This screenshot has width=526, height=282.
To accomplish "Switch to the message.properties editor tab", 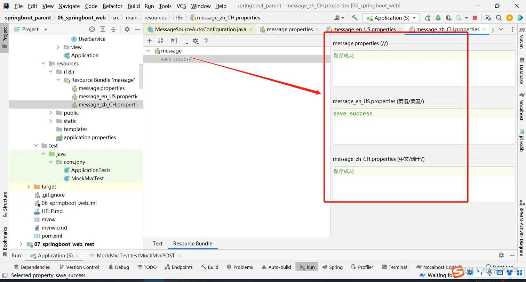I will point(289,30).
